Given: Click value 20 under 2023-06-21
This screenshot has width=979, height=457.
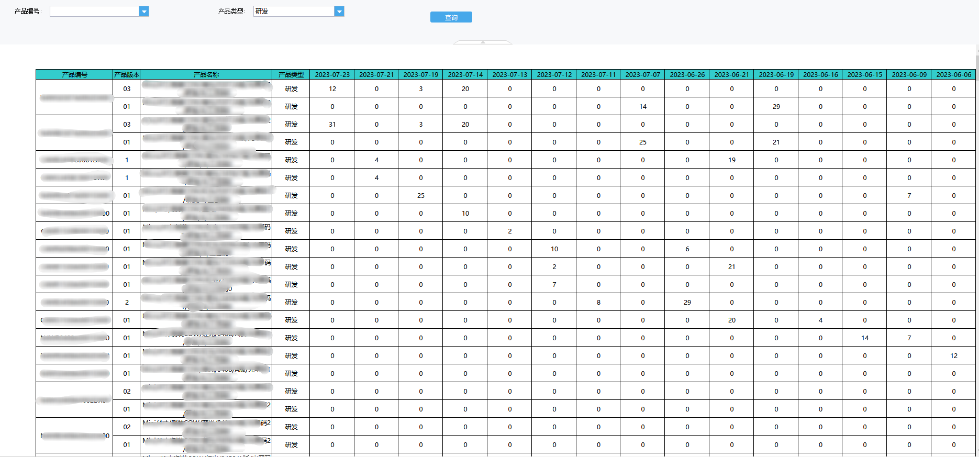Looking at the screenshot, I should point(732,320).
